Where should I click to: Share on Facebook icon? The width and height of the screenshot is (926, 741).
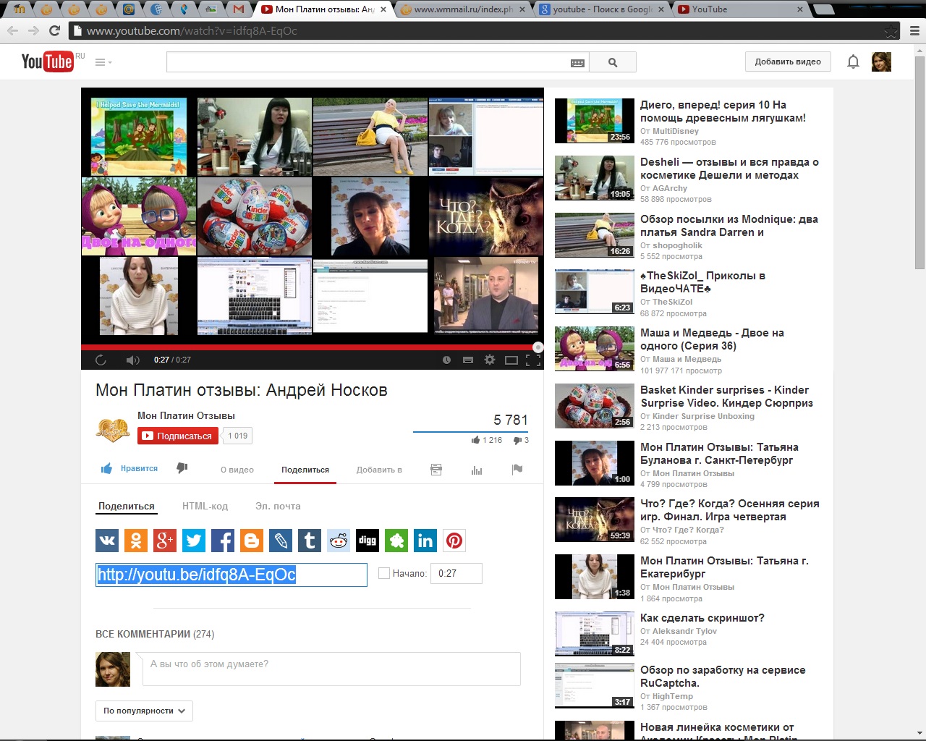223,541
